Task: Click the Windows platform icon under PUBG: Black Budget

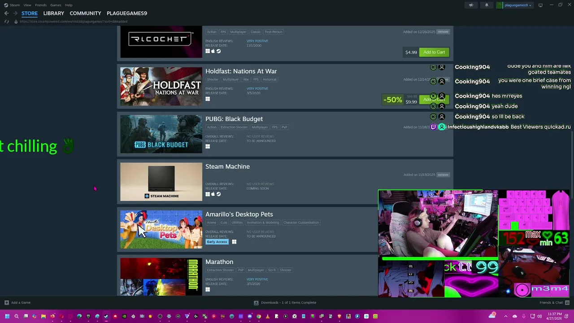Action: [208, 146]
